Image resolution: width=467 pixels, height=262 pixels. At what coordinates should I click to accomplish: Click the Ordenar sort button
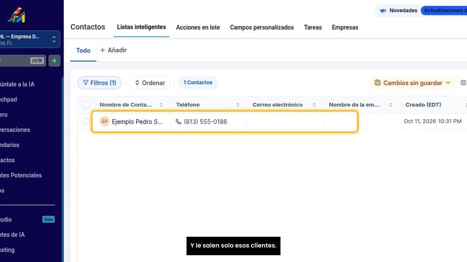pyautogui.click(x=150, y=83)
